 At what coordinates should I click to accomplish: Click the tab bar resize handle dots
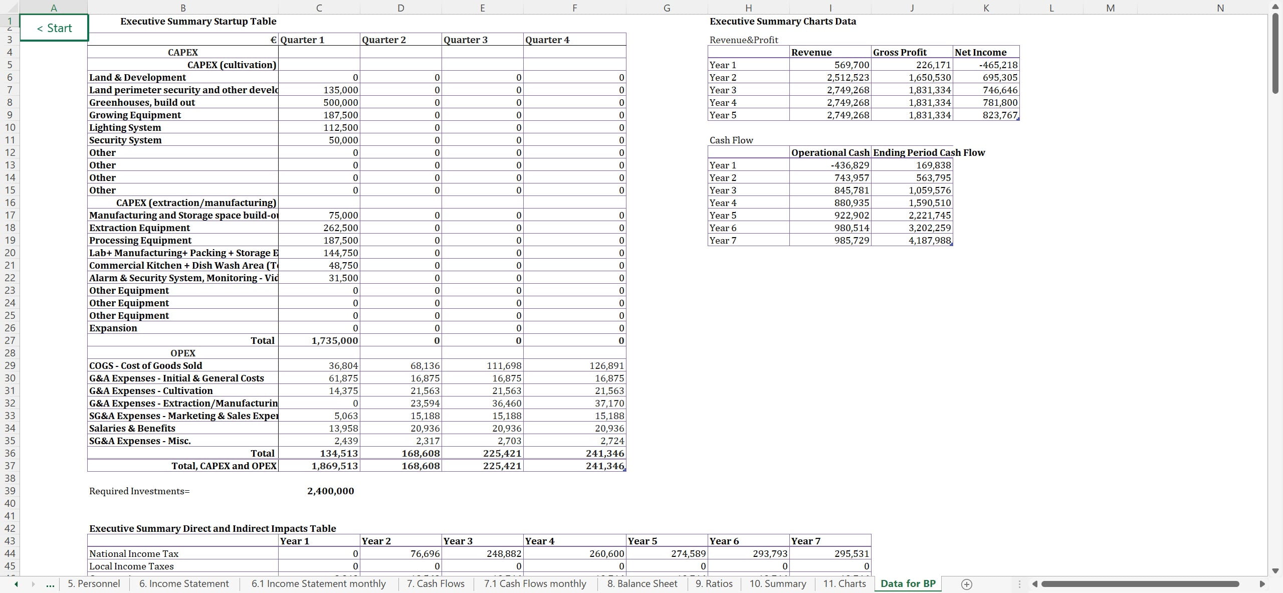click(1019, 584)
